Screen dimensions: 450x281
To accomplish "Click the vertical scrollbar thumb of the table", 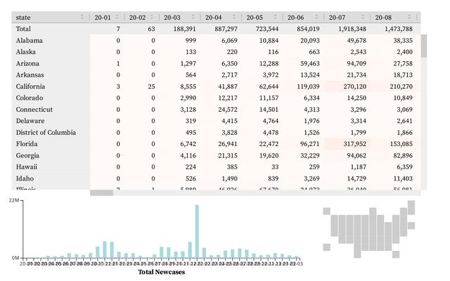I will click(424, 46).
